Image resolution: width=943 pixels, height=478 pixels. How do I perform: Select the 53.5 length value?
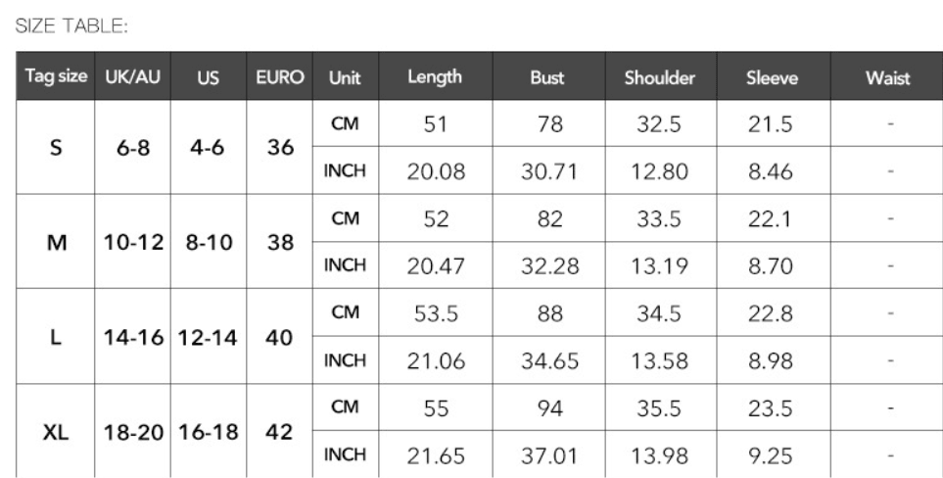coord(436,313)
